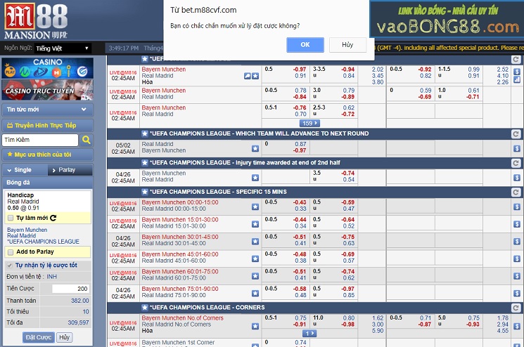
Task: Favorite the 00:00-15:00 match with star icon
Action: coord(255,204)
